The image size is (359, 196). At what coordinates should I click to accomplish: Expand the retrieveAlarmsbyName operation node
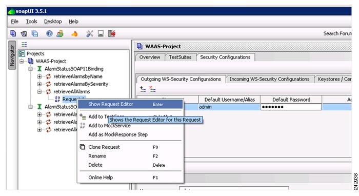coord(39,76)
